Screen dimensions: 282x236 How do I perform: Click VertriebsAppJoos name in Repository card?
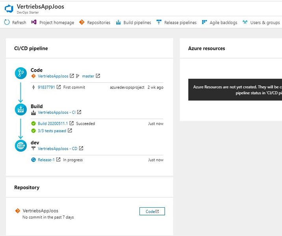(41, 211)
